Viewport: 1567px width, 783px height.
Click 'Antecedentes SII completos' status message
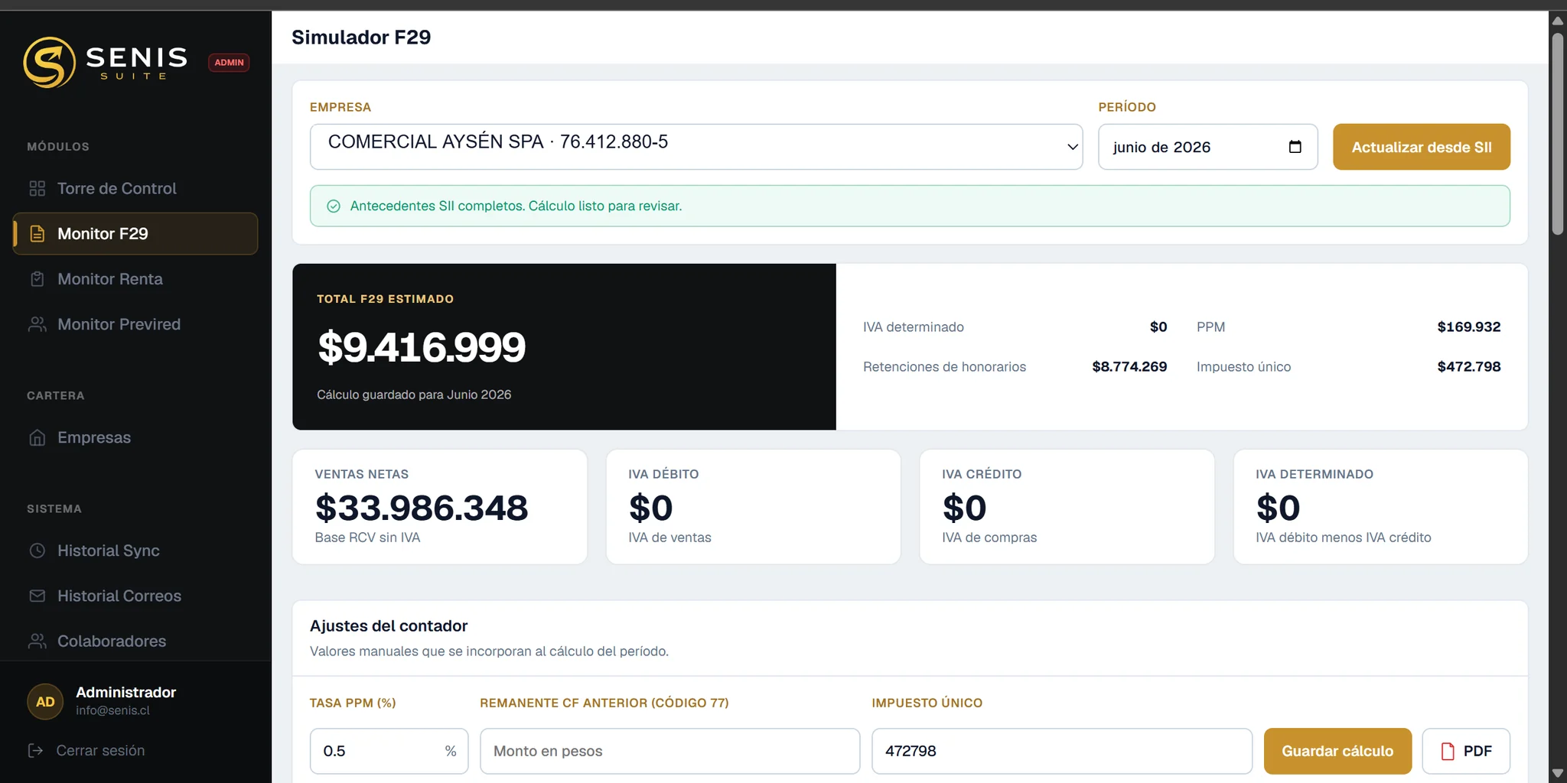[516, 206]
